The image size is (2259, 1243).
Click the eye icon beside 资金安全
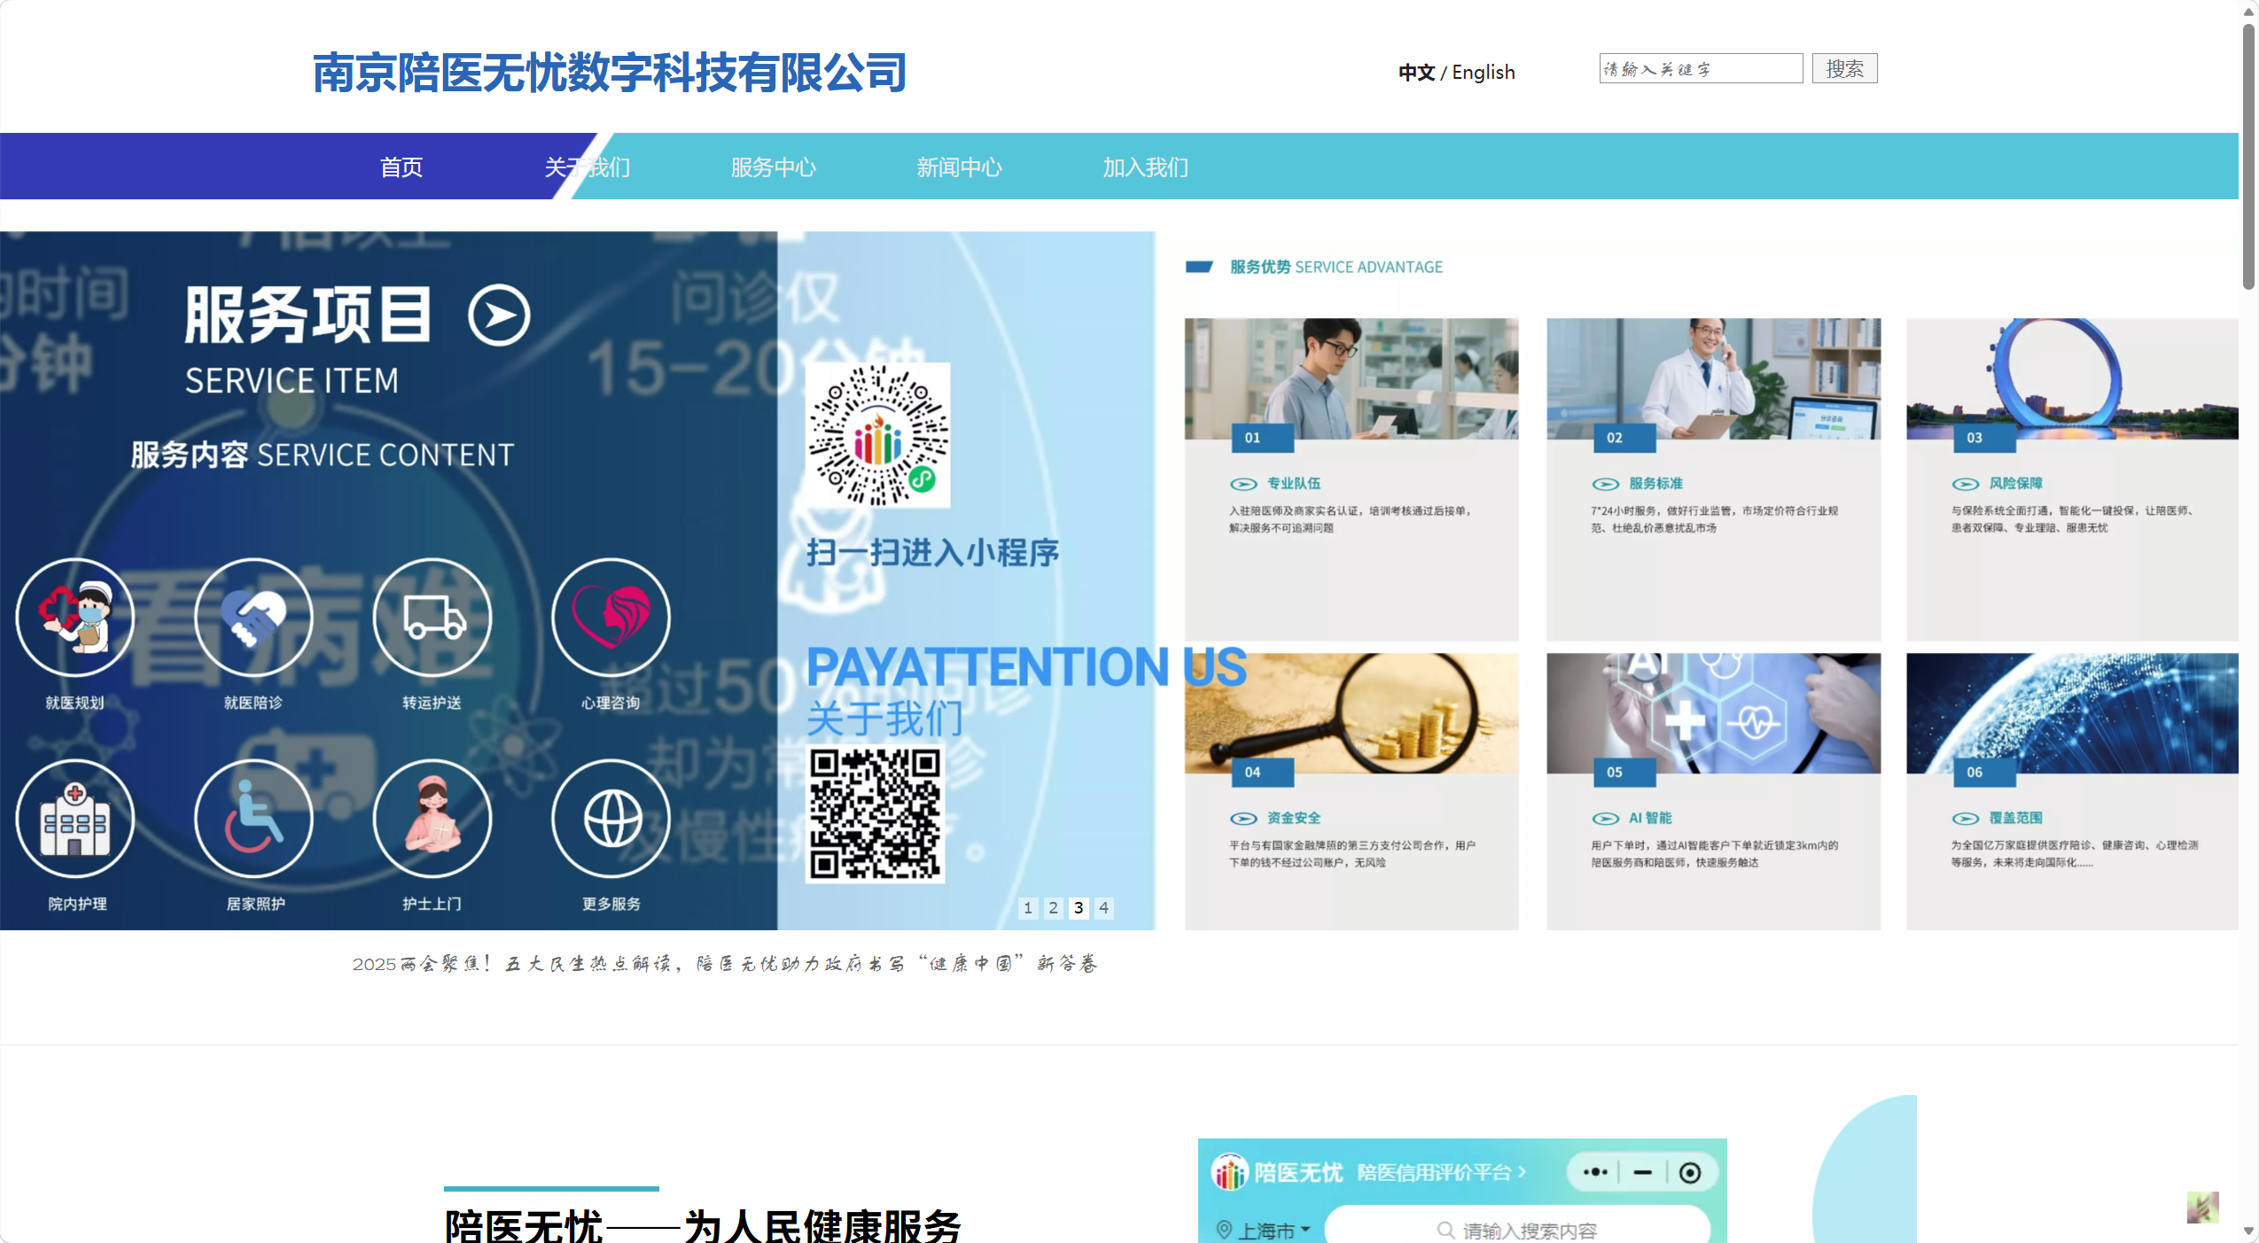(1243, 819)
